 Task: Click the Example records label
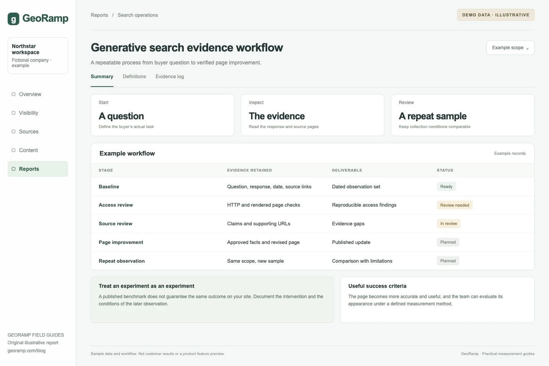[510, 153]
